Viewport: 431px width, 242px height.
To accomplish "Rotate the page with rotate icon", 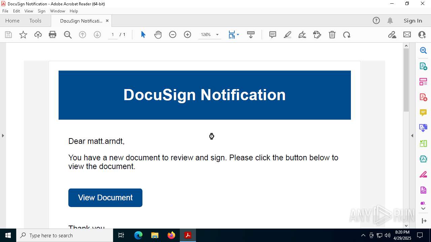I will click(347, 35).
